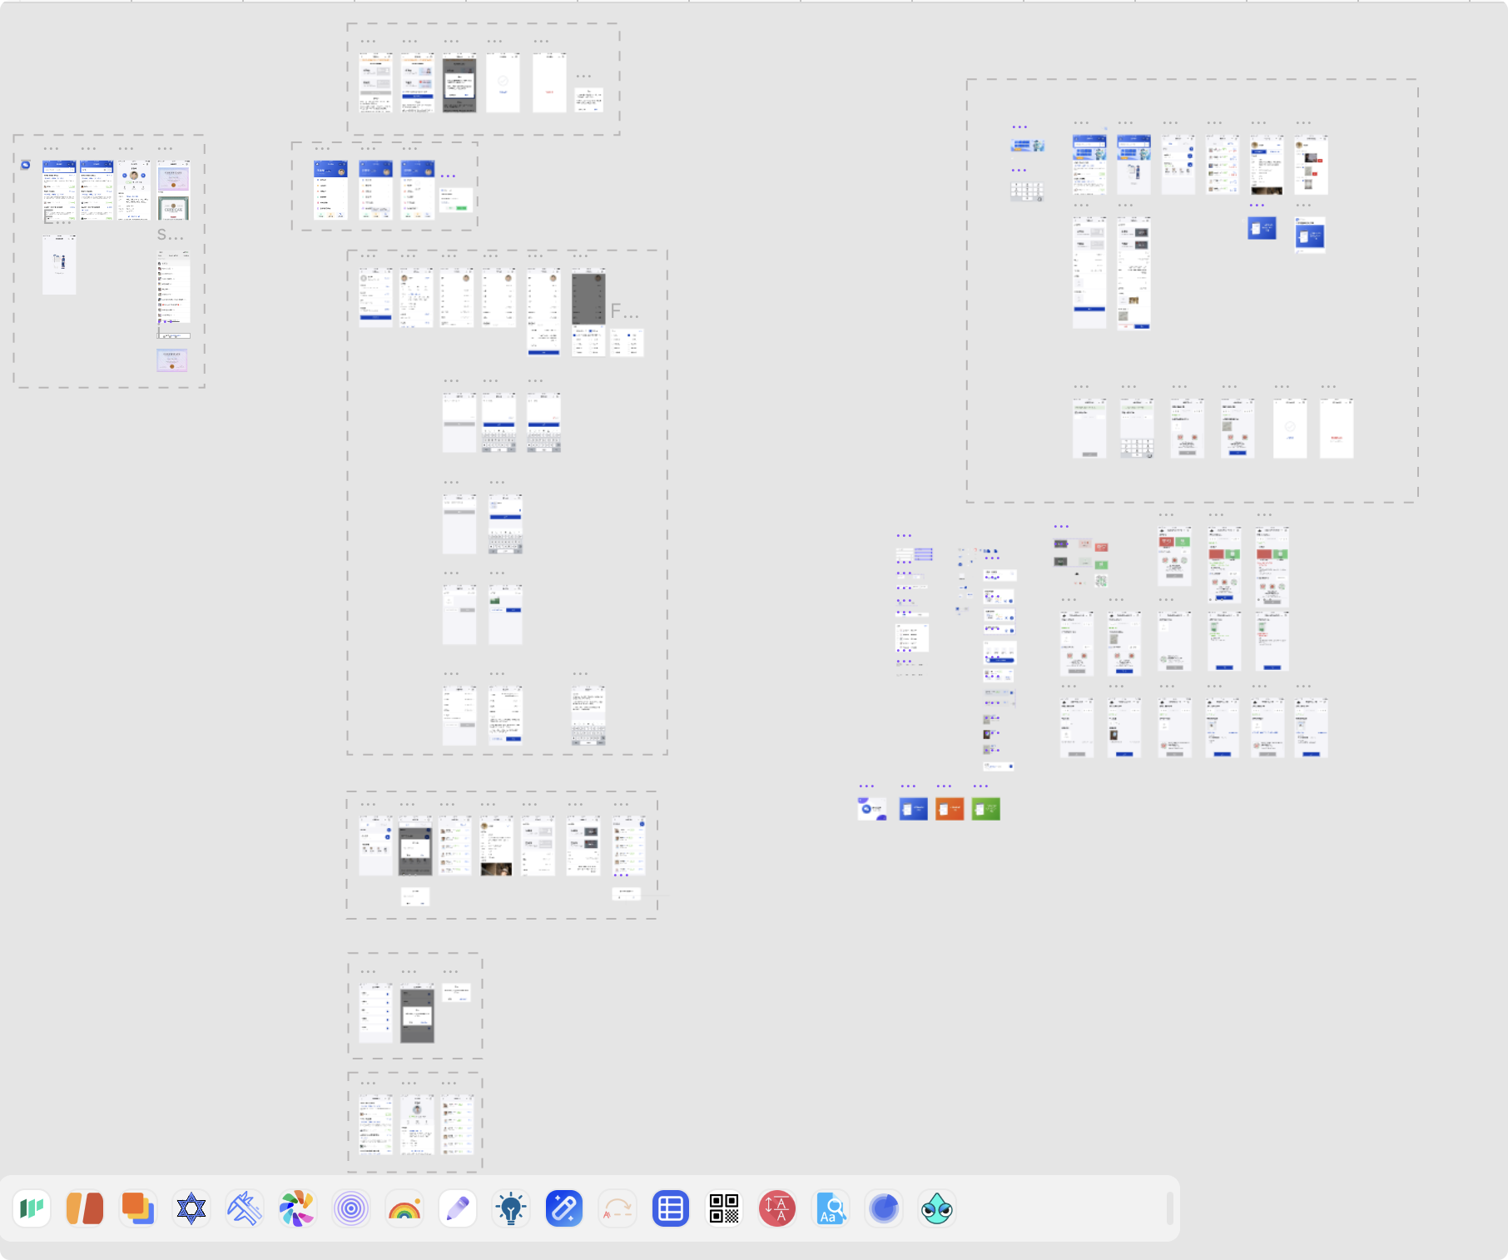
Task: Open the blue table list plugin
Action: tap(671, 1208)
